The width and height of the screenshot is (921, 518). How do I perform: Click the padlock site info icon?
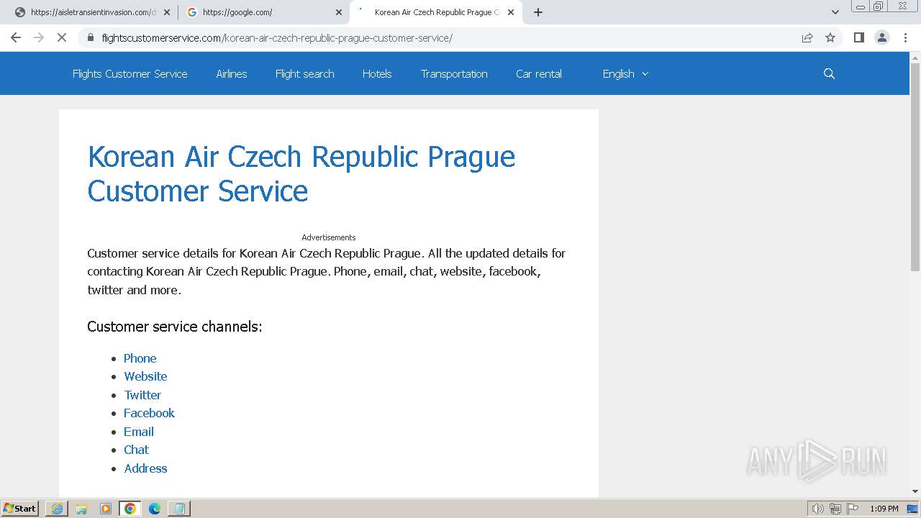tap(91, 37)
